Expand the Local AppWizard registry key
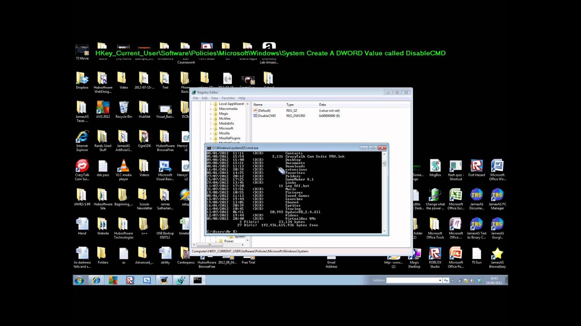Screen dimensions: 581x326 click(211, 104)
